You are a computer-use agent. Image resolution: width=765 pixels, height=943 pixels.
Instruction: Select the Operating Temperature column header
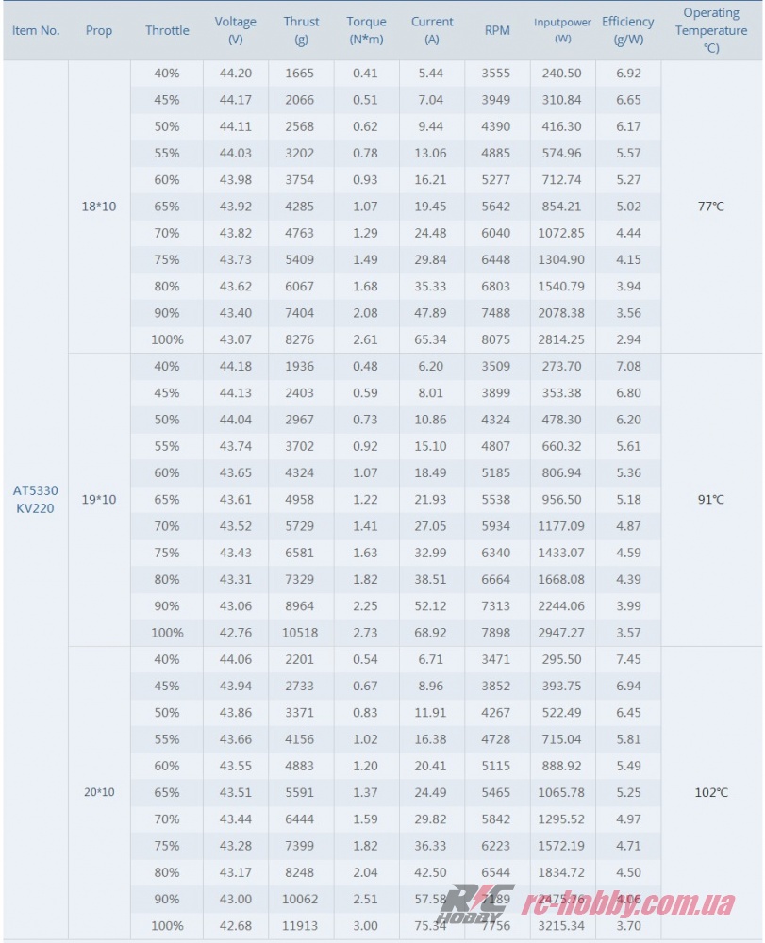coord(711,30)
